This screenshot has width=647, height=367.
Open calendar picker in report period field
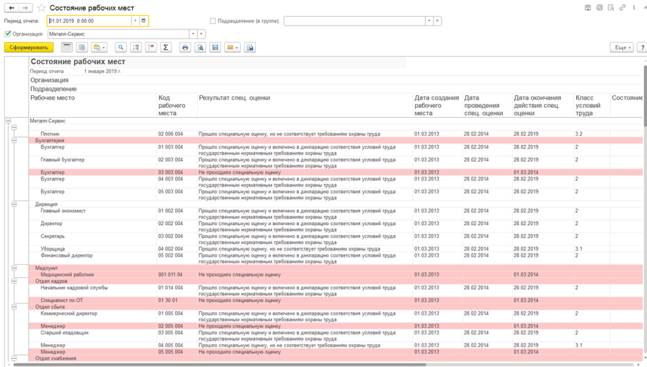[x=143, y=21]
